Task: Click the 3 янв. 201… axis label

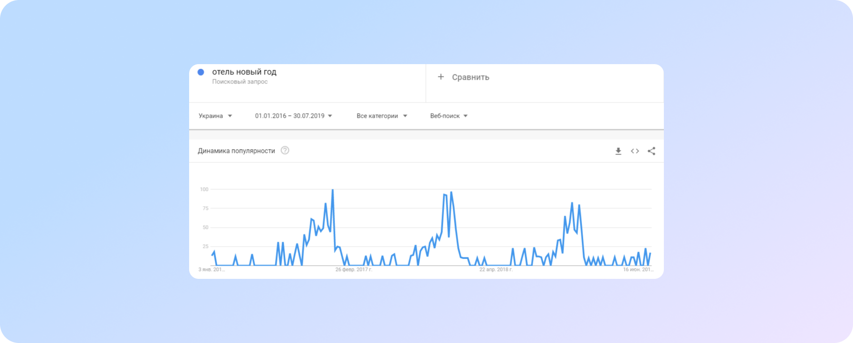Action: [211, 269]
